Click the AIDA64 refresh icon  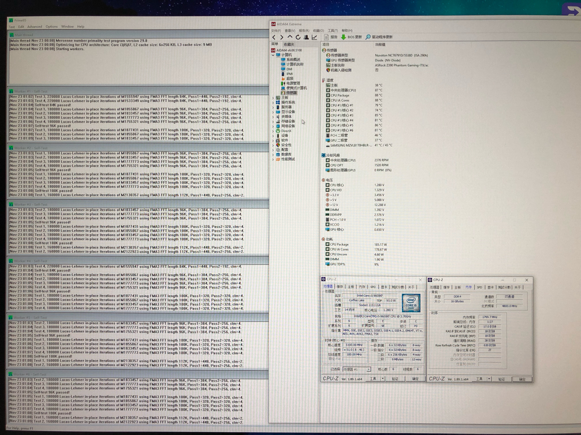point(298,37)
